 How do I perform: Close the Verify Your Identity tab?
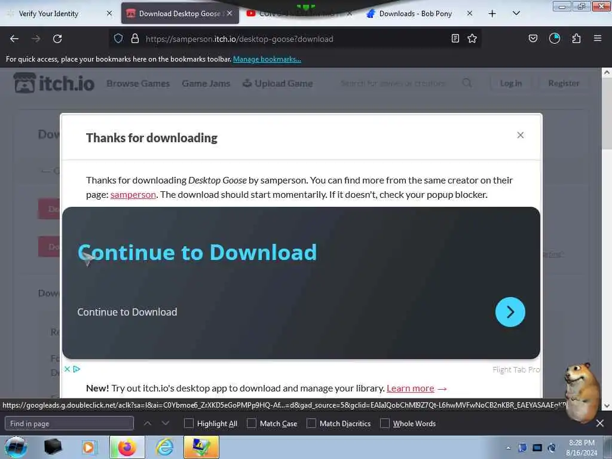point(109,13)
